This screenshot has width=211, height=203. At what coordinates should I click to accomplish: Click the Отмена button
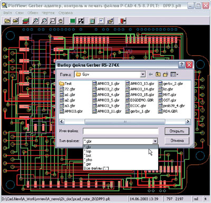point(177,141)
